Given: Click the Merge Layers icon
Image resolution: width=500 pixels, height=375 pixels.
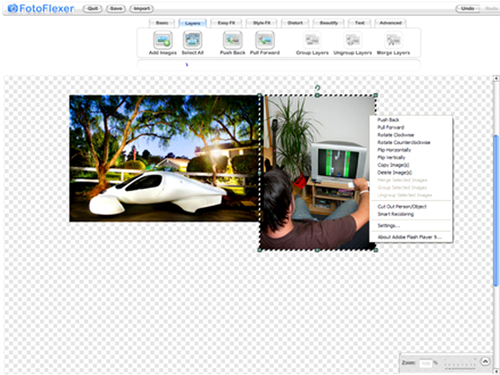Looking at the screenshot, I should tap(393, 40).
